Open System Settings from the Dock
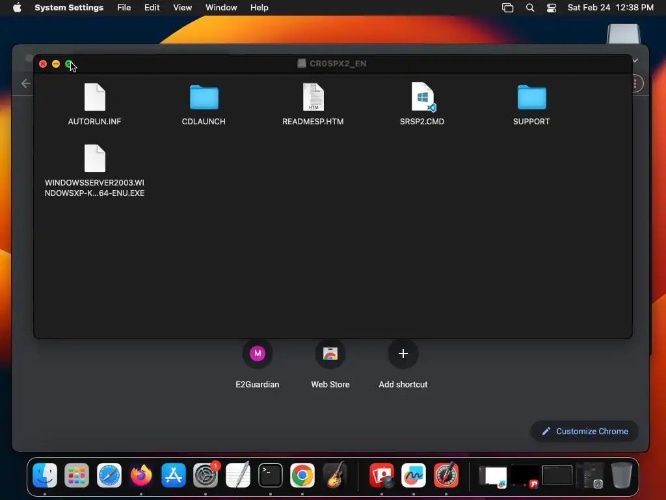The image size is (666, 500). (x=206, y=475)
